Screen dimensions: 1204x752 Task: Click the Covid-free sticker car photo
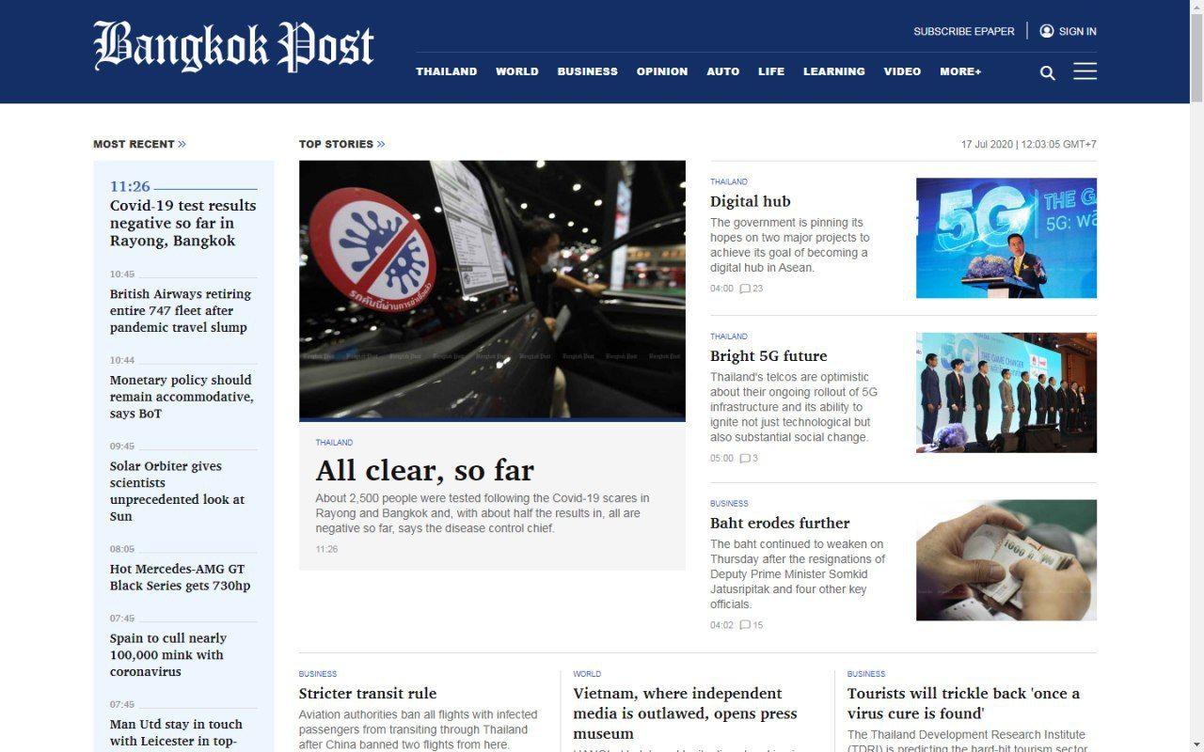point(492,290)
